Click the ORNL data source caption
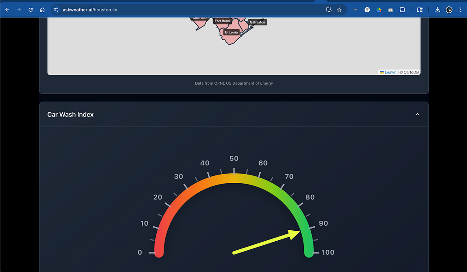Viewport: 467px width, 272px height. click(x=234, y=83)
